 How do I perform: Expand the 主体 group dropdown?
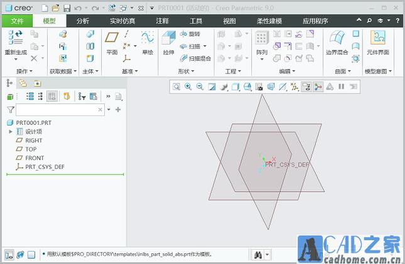point(90,71)
